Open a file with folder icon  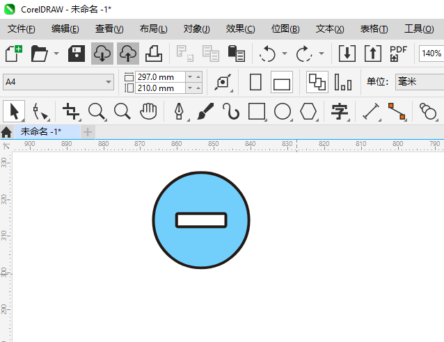[40, 54]
